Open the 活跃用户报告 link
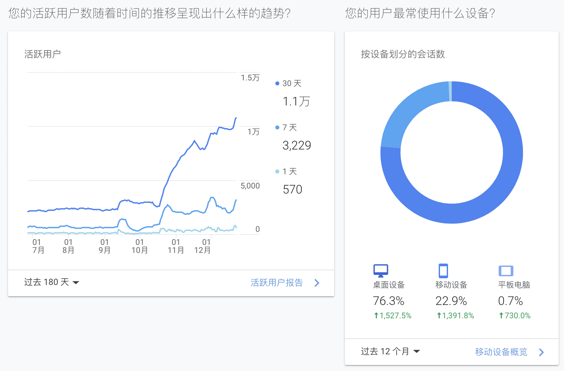 [x=277, y=283]
